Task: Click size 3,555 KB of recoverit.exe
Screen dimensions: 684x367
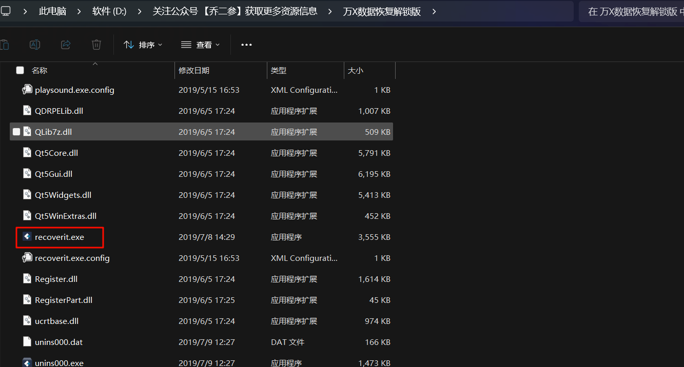Action: coord(375,237)
